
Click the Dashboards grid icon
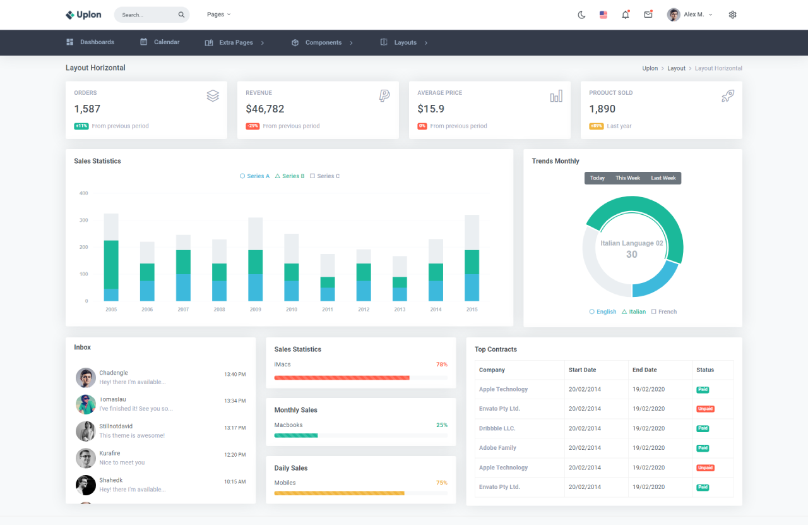point(69,42)
